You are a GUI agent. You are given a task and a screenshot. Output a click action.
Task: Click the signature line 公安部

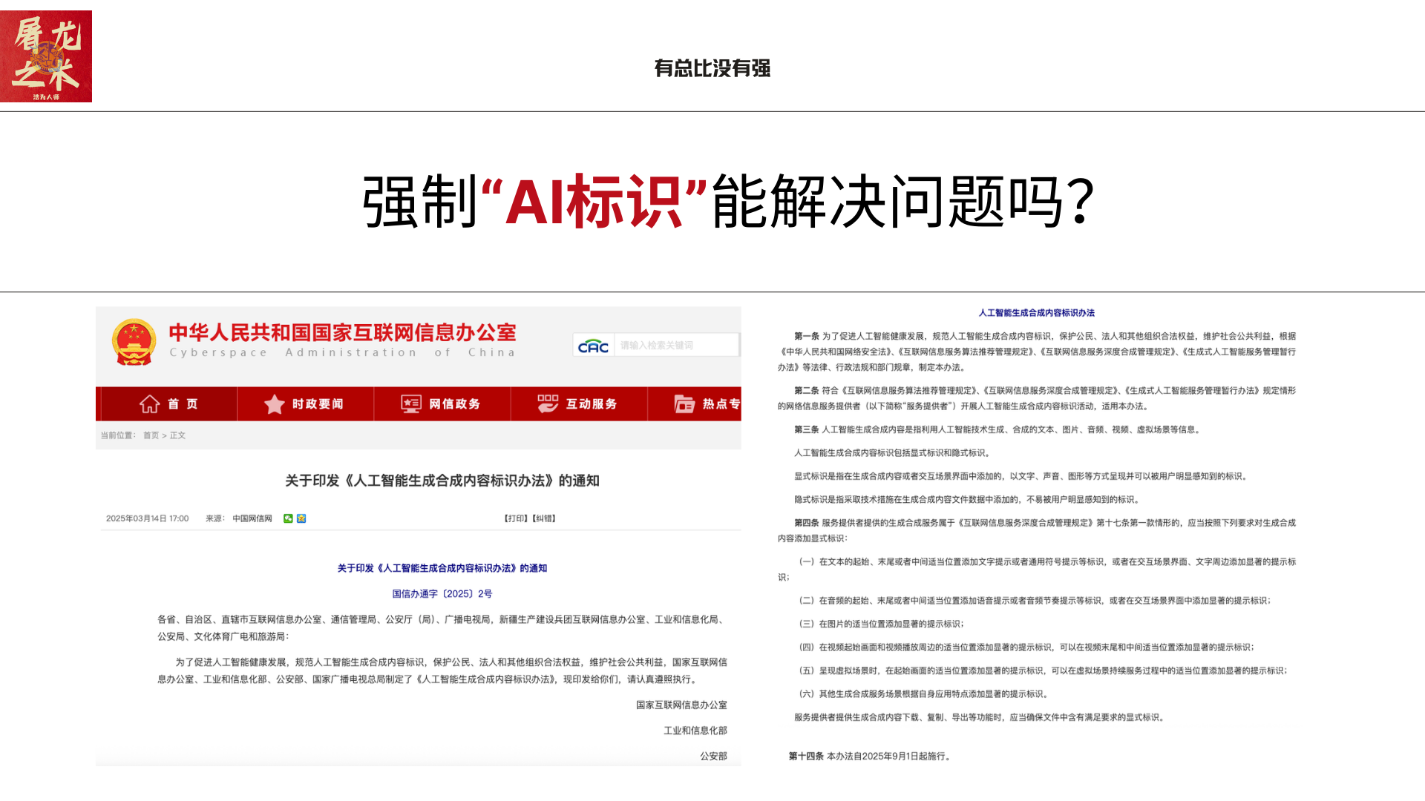point(714,756)
